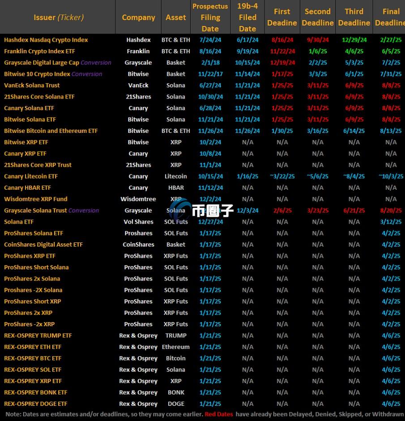Click REX-OSPREY TRUMP ETF issuer name
405x421 pixels.
point(38,336)
